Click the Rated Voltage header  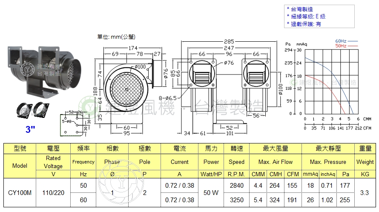click(x=53, y=162)
